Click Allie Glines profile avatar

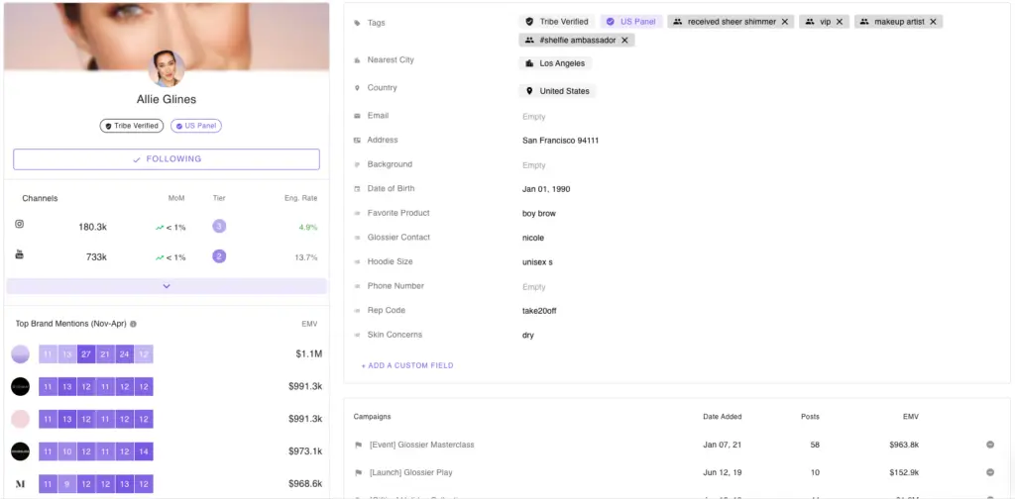167,68
